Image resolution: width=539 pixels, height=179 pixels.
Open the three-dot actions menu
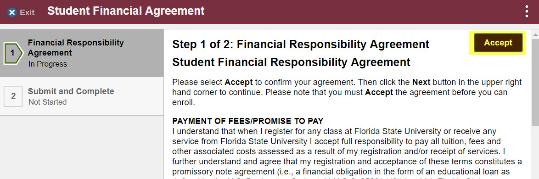(x=527, y=11)
